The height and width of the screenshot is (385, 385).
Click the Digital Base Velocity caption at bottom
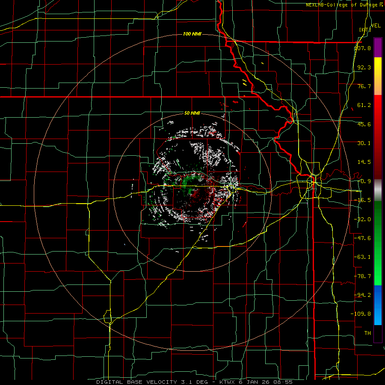pyautogui.click(x=194, y=382)
